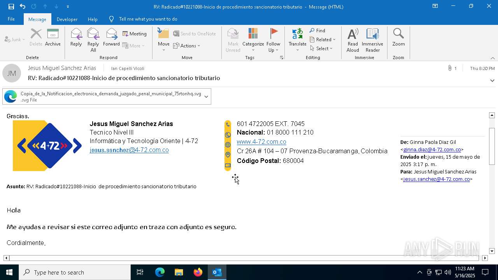Click the Save icon in quick access toolbar
This screenshot has height=280, width=498.
tap(11, 6)
